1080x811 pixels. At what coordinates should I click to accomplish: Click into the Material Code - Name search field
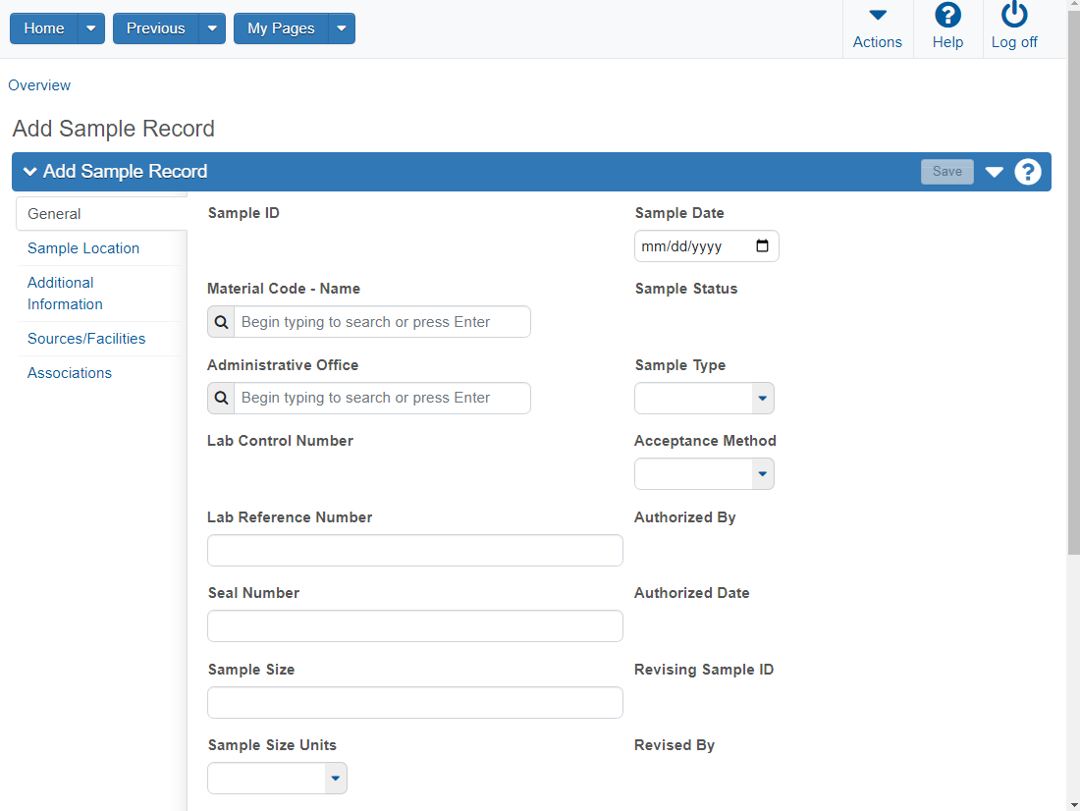382,322
